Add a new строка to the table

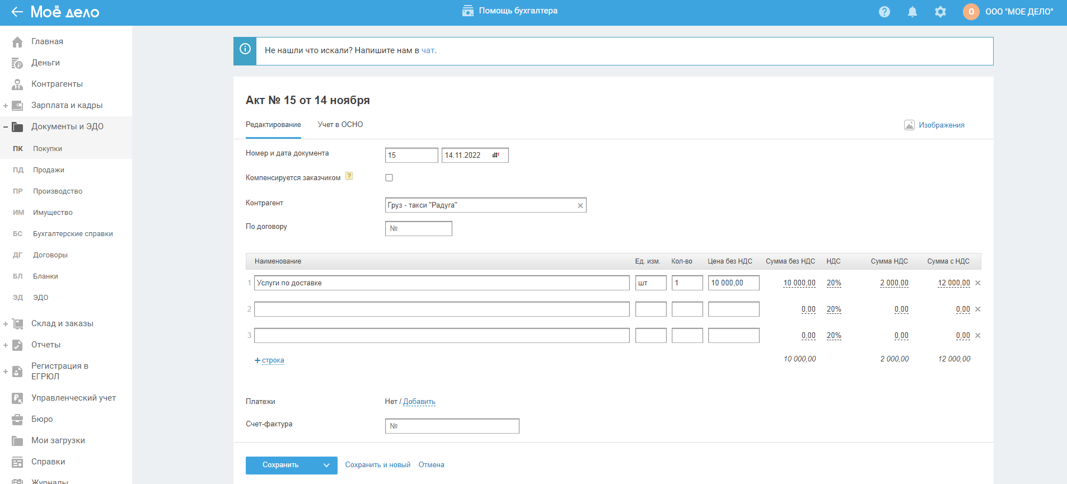pos(272,360)
